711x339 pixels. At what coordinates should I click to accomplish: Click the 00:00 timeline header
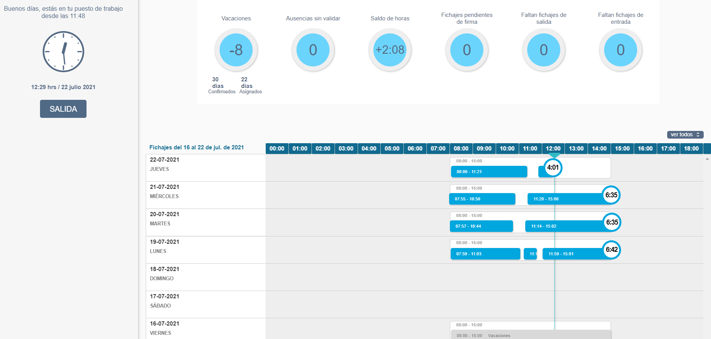pyautogui.click(x=277, y=149)
